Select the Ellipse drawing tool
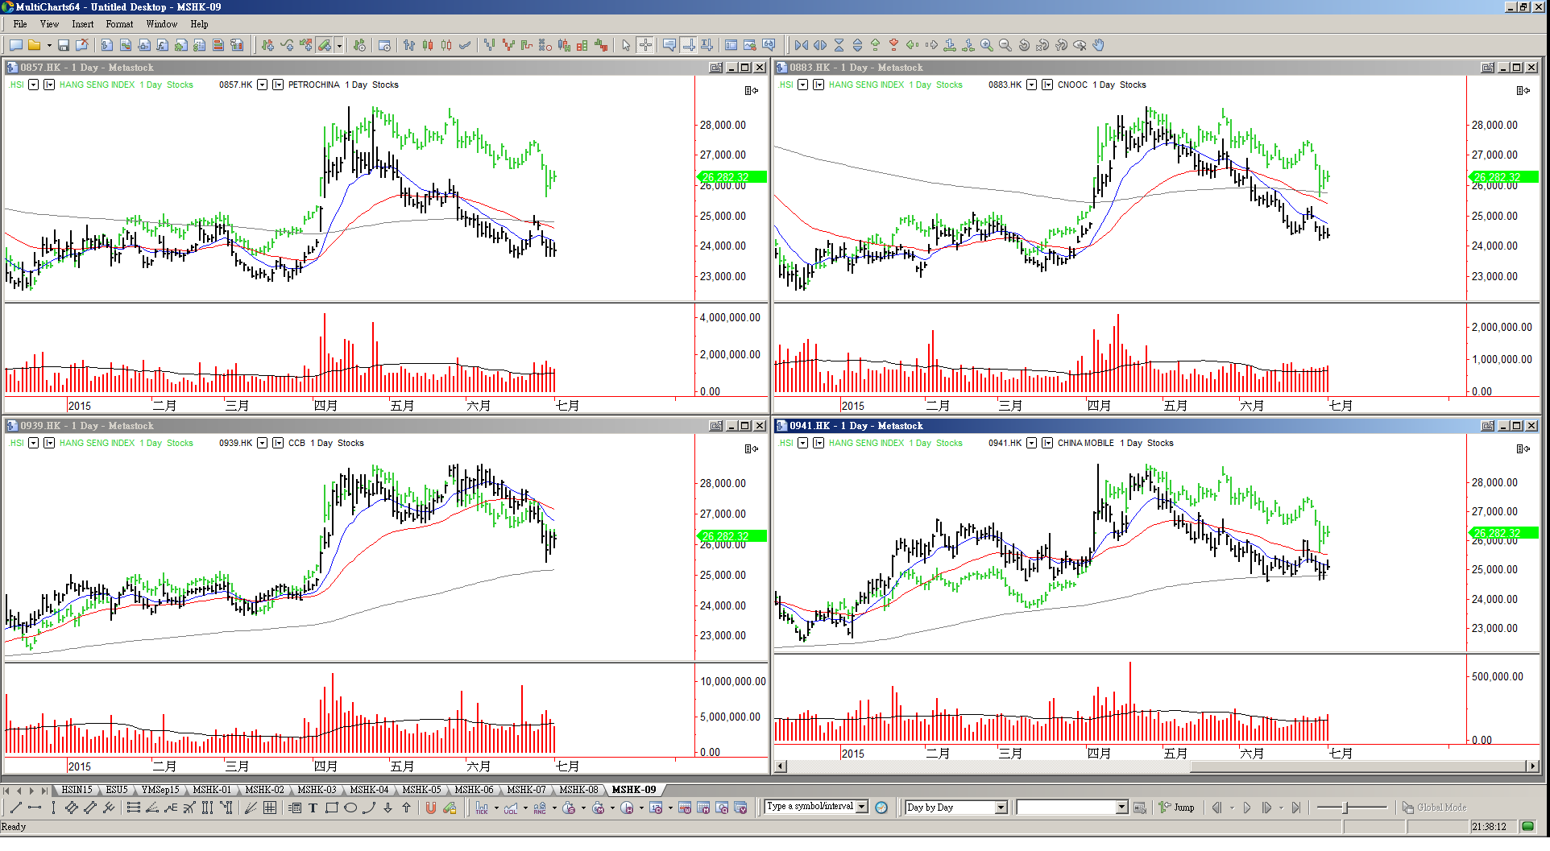Viewport: 1550px width, 851px height. tap(350, 808)
